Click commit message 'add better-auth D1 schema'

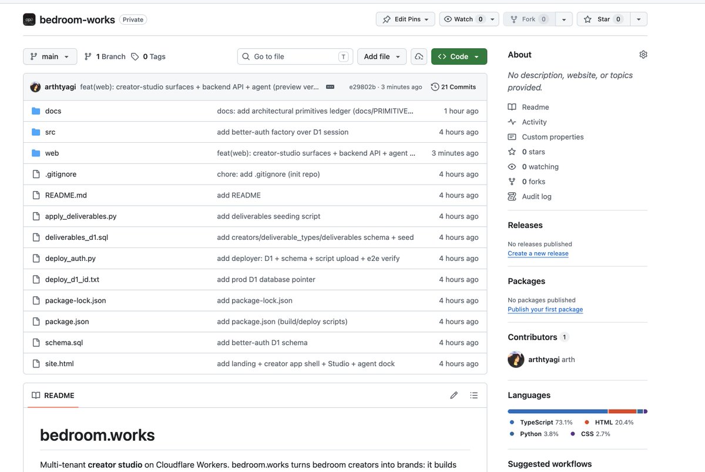click(262, 343)
